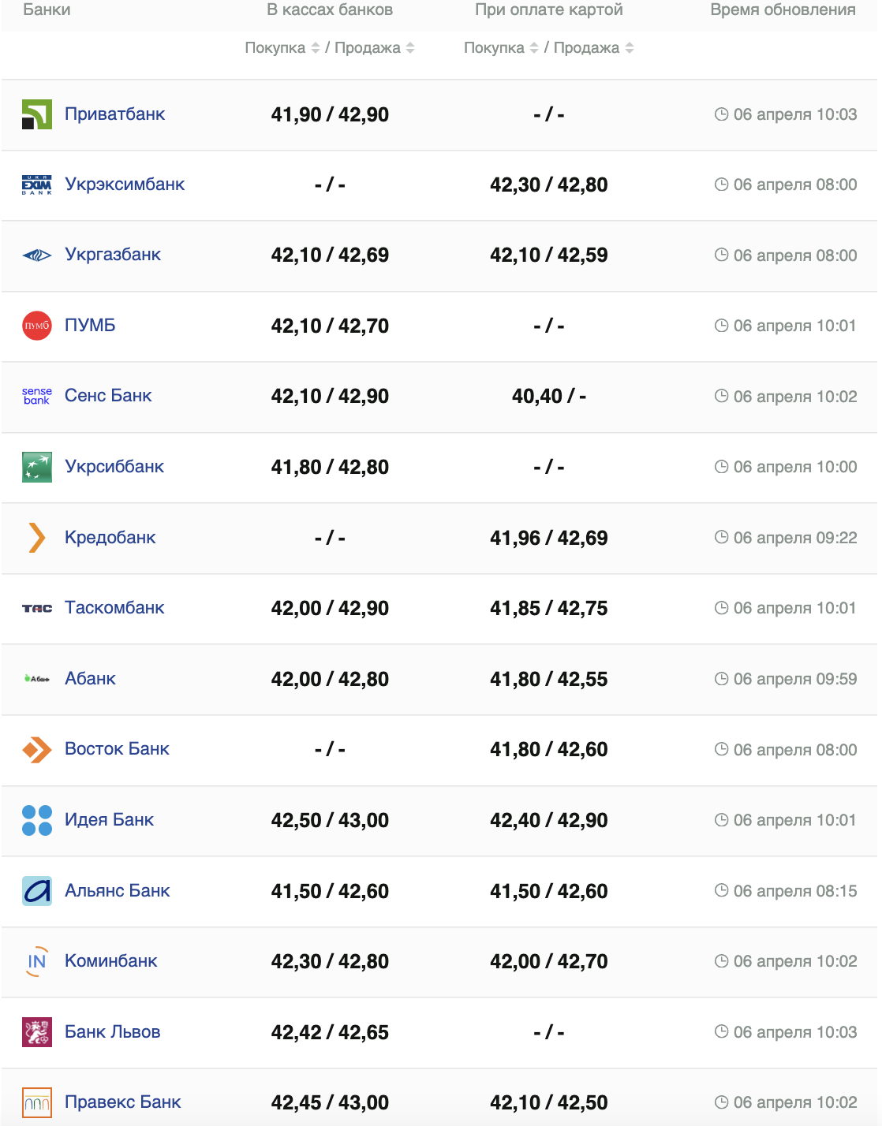Open the Восток Банк link
The height and width of the screenshot is (1126, 882).
pos(117,749)
